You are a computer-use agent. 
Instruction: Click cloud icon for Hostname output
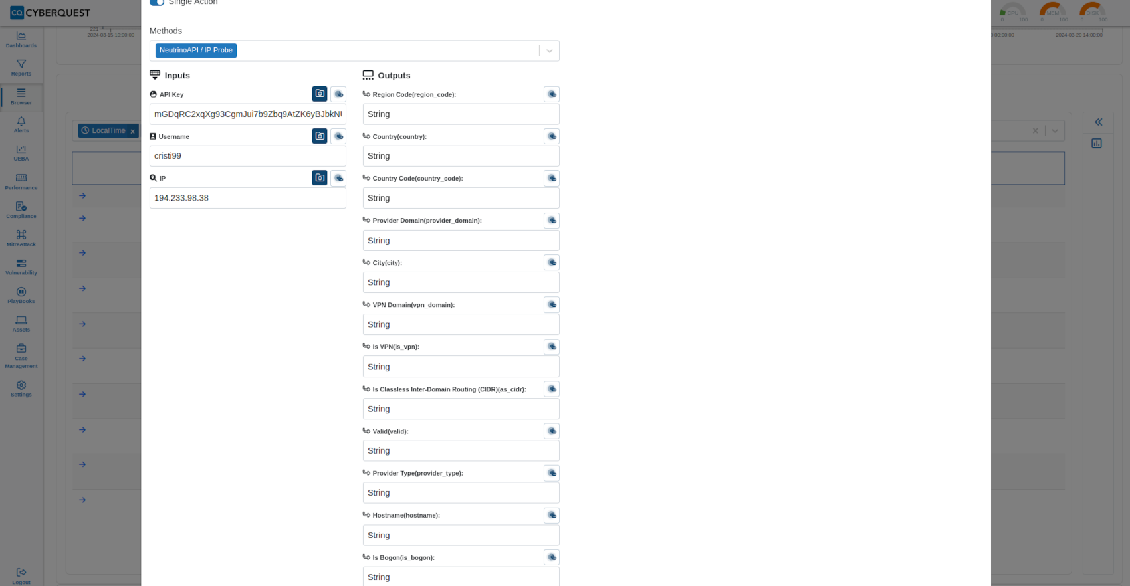click(x=552, y=515)
